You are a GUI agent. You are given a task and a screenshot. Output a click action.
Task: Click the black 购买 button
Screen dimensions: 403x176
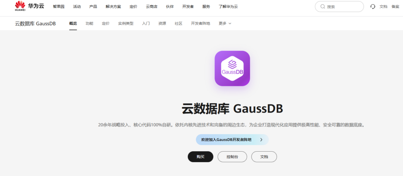click(200, 157)
